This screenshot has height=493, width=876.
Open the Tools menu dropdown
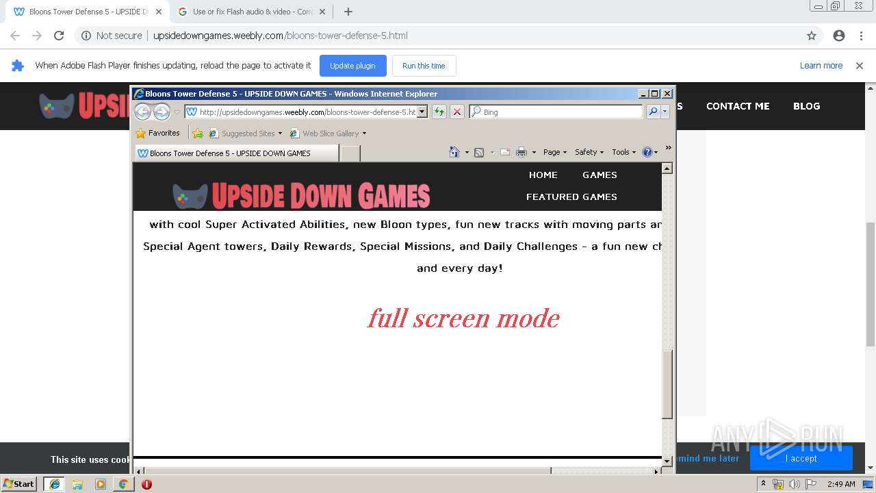[x=624, y=152]
